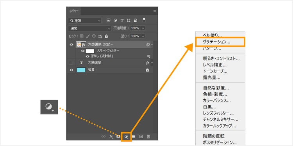The height and width of the screenshot is (146, 293).
Task: Open the 塗り fill slider arrow
Action: click(x=143, y=36)
